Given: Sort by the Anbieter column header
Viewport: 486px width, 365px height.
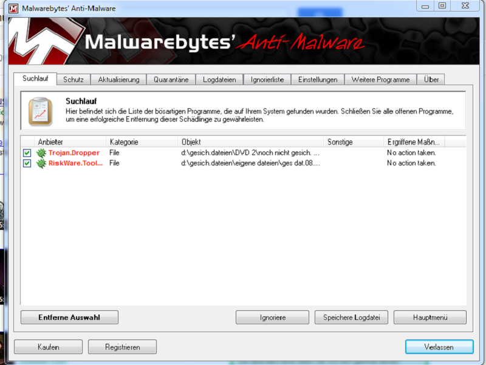Looking at the screenshot, I should point(70,142).
